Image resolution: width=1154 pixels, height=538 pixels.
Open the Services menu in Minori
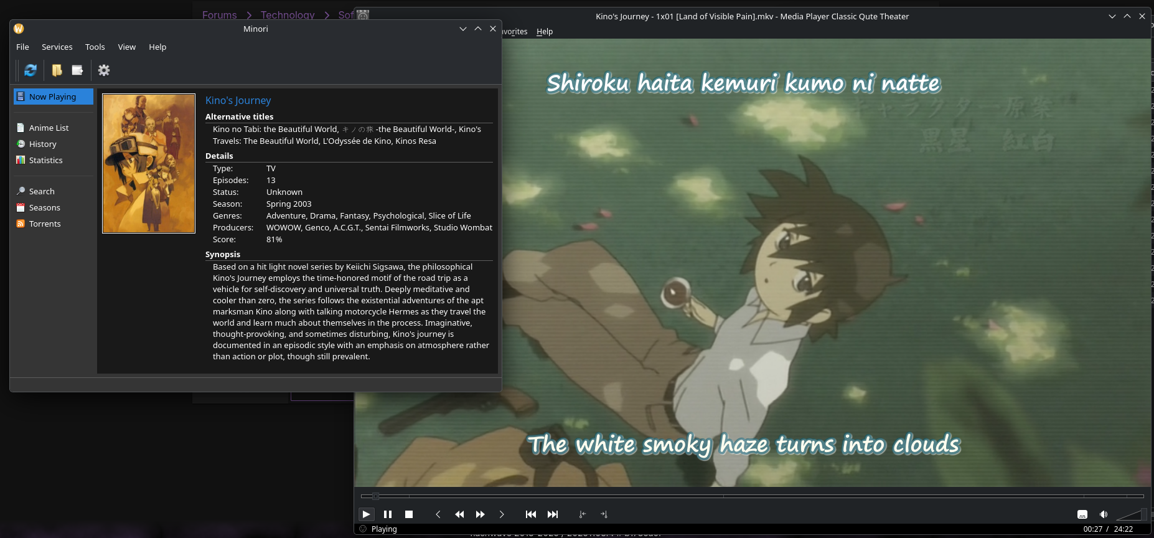[57, 47]
